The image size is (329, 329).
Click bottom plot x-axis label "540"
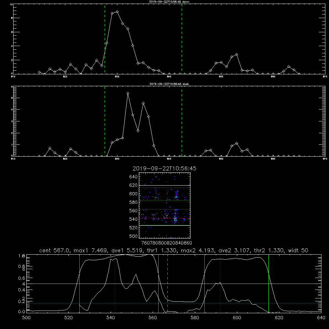pyautogui.click(x=111, y=318)
